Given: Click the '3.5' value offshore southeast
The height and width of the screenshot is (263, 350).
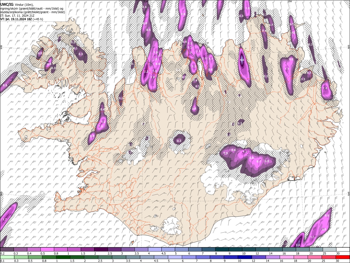Looking at the screenshot, I should click(x=298, y=245).
